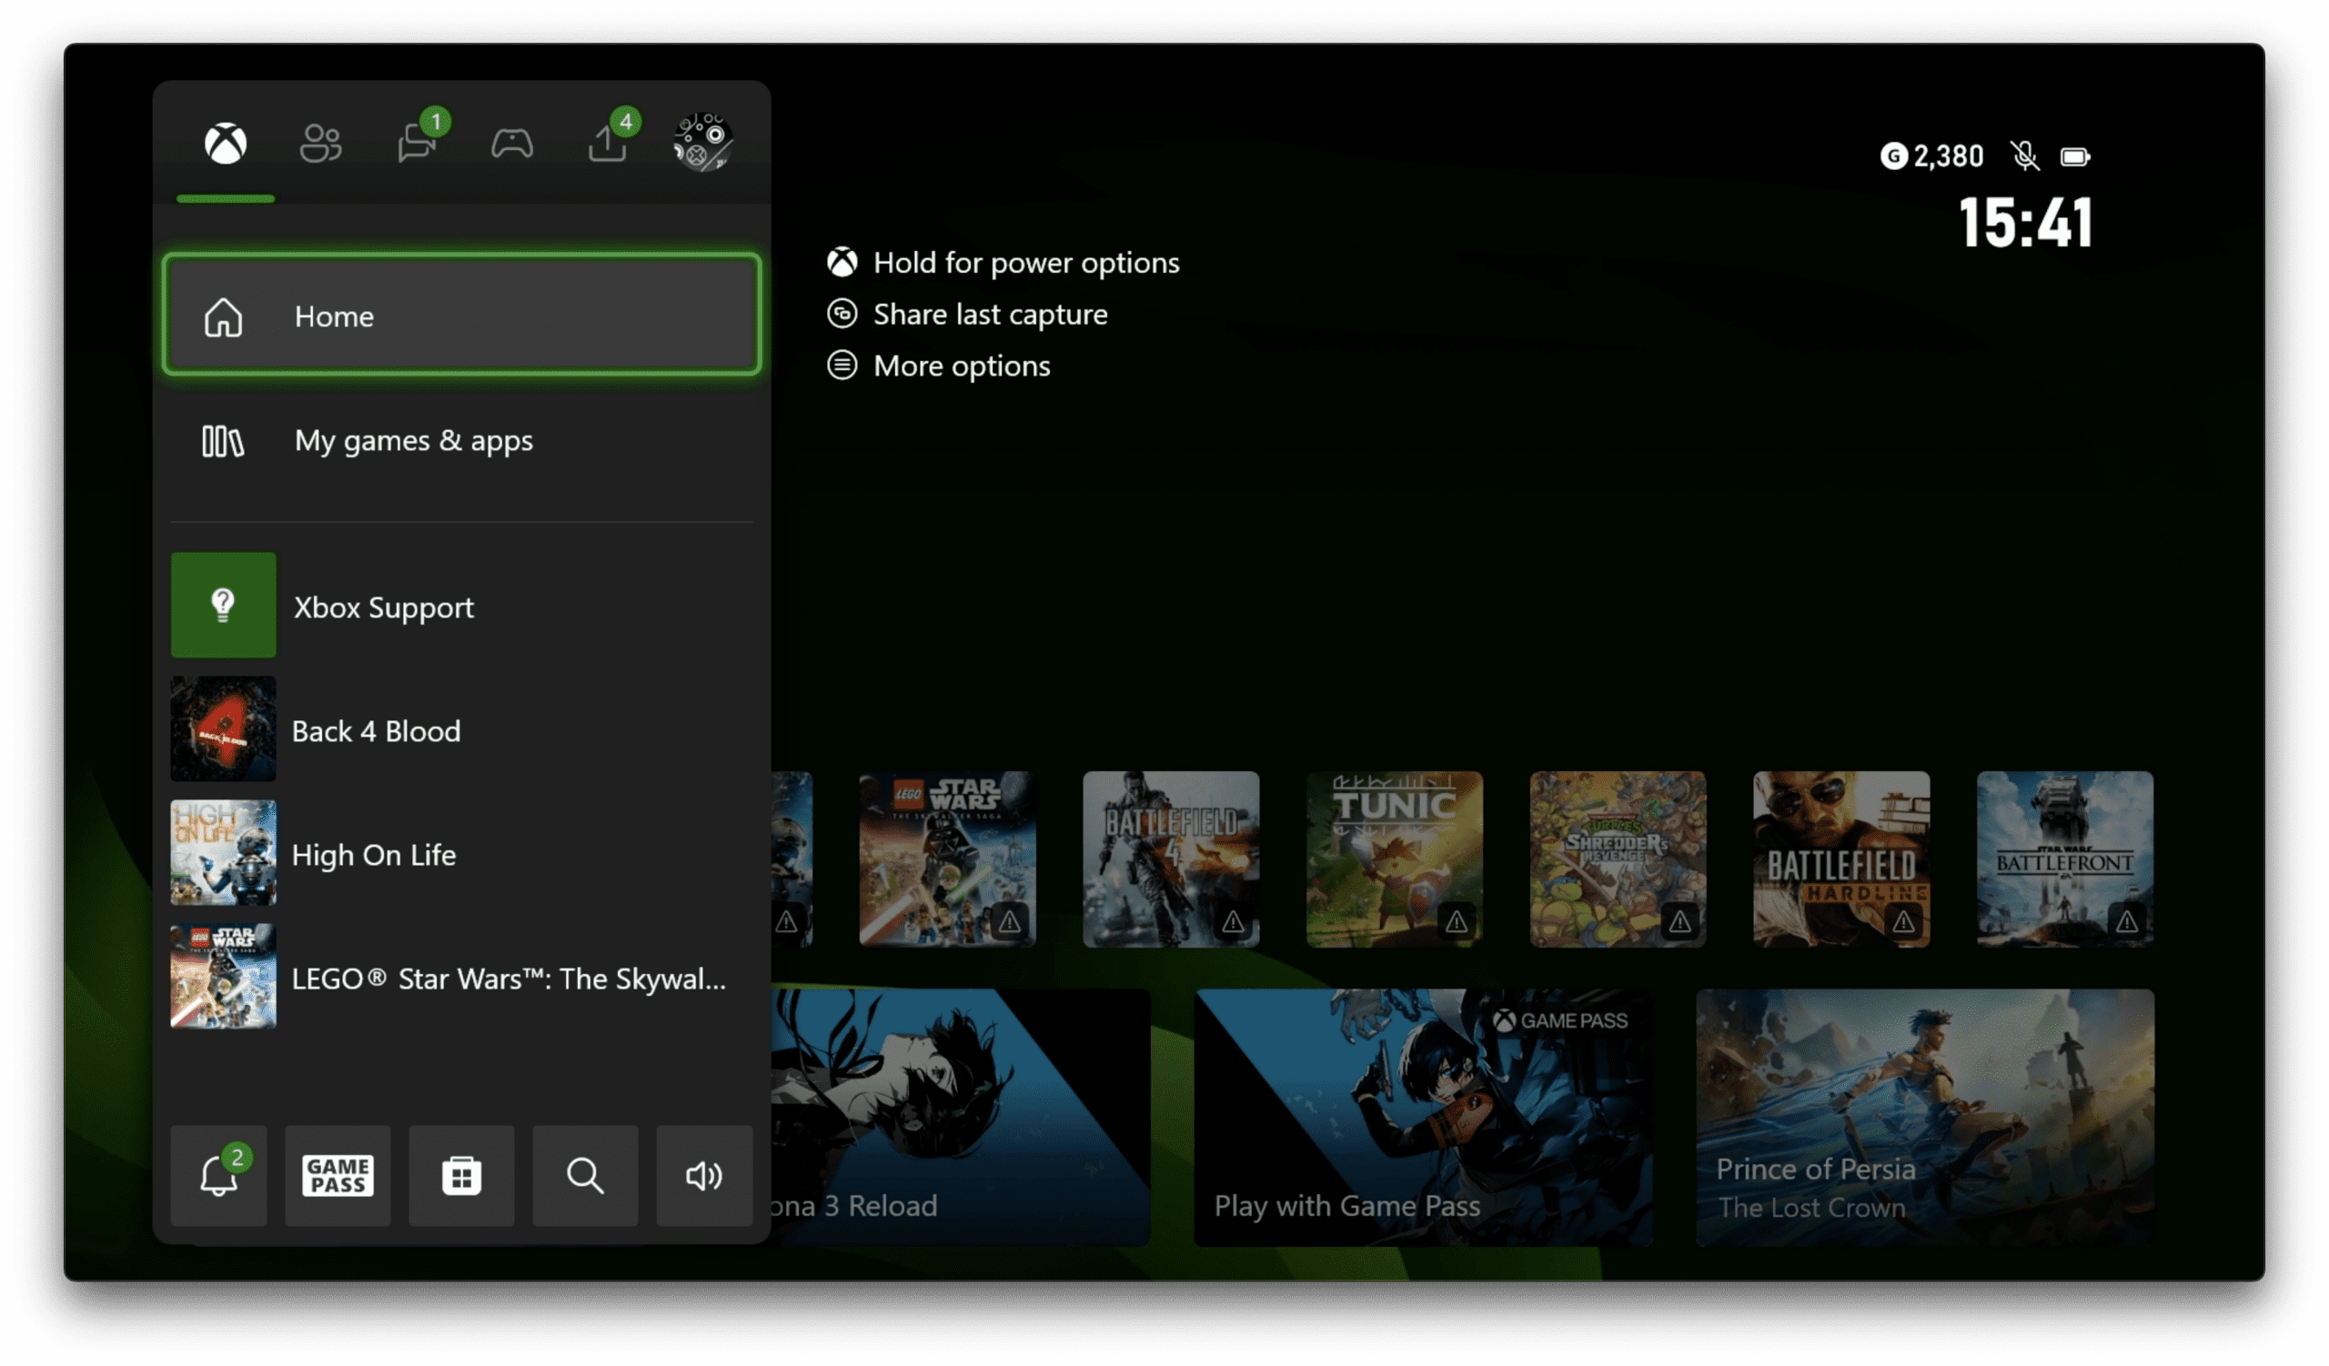Open the Capture & share tab
This screenshot has width=2329, height=1366.
[607, 143]
